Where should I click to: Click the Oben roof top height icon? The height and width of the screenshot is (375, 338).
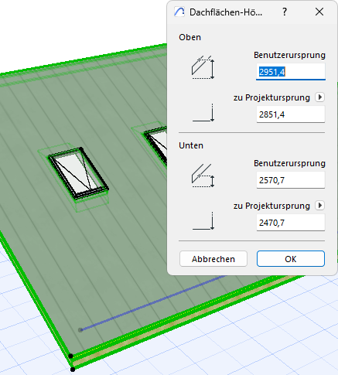tap(203, 67)
